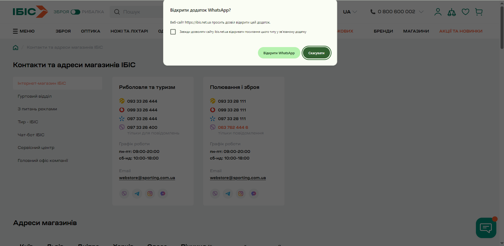Open the comparison scales icon
The width and height of the screenshot is (504, 246).
(x=452, y=12)
